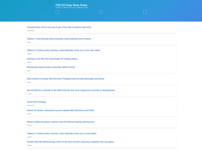Open the Animal Crossing Trading Cards article
The height and width of the screenshot is (151, 202).
65,79
